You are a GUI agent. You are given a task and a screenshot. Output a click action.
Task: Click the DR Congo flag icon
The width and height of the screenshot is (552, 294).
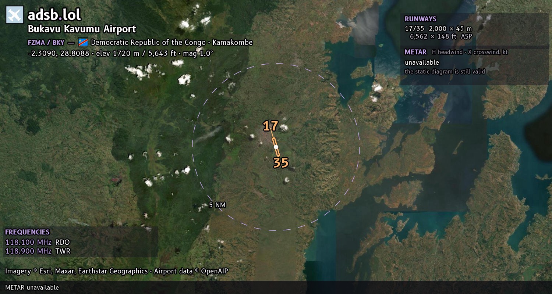pos(83,42)
